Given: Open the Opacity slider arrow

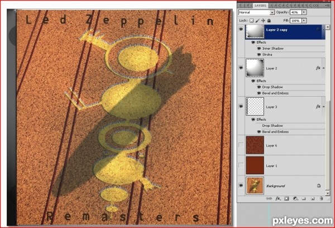Looking at the screenshot, I should click(x=304, y=12).
